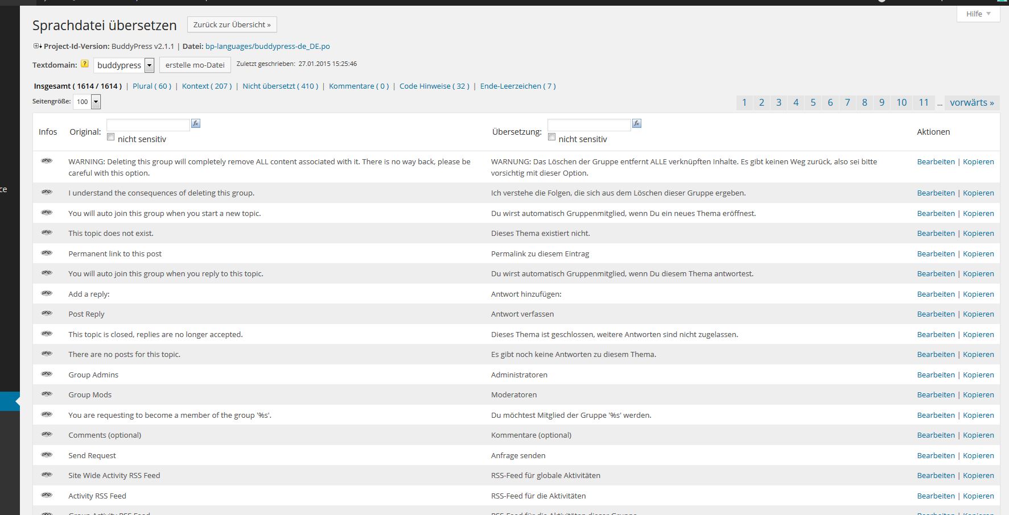Image resolution: width=1009 pixels, height=515 pixels.
Task: Toggle 'nicht sensitiv' checkbox under Übersetzung filter
Action: point(551,137)
